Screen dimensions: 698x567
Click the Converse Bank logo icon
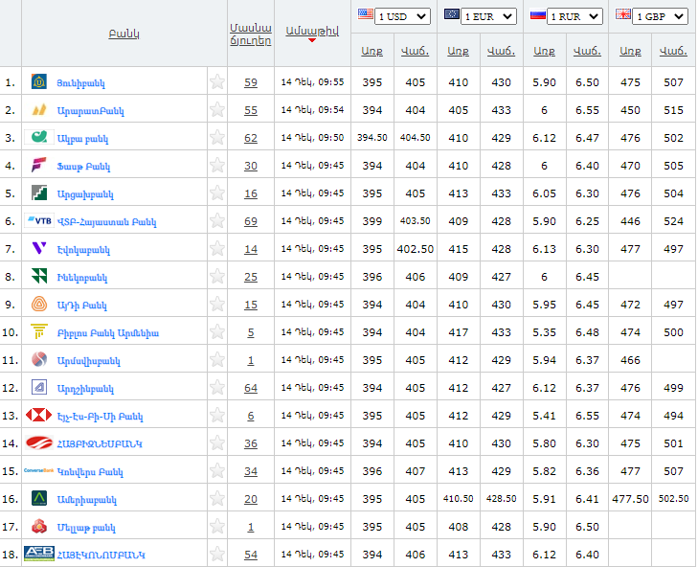click(39, 470)
